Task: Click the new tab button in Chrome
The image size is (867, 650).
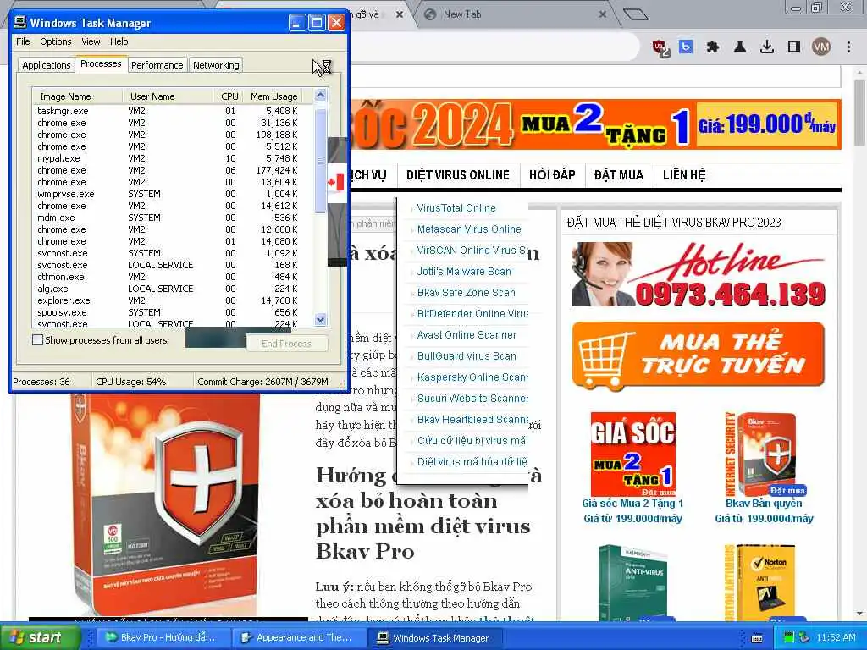Action: pos(635,14)
